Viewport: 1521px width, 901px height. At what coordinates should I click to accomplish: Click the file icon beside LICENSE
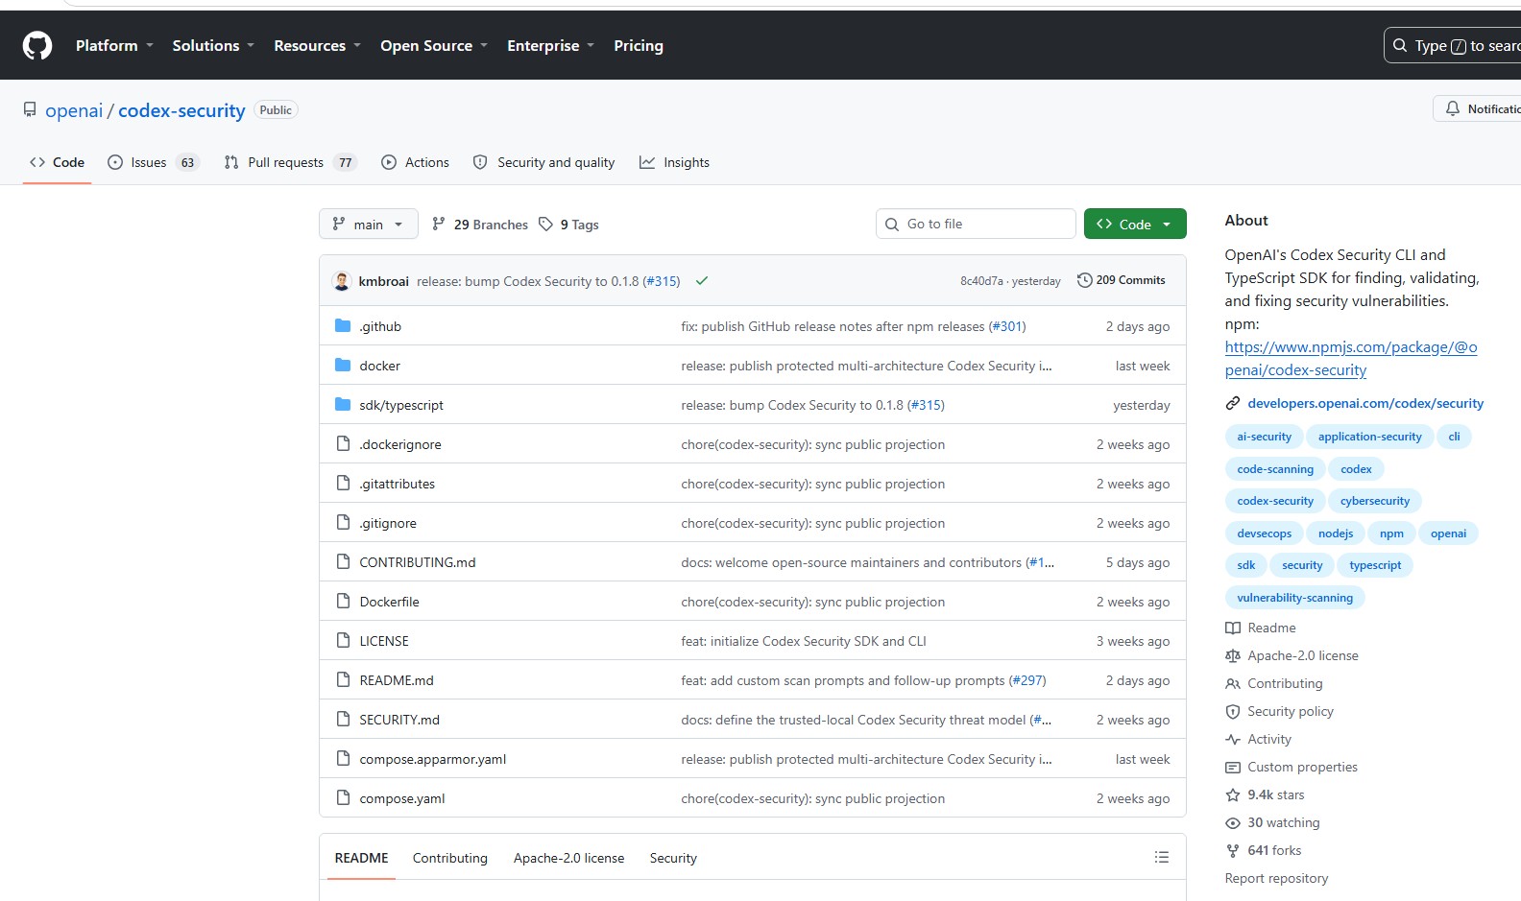point(343,641)
